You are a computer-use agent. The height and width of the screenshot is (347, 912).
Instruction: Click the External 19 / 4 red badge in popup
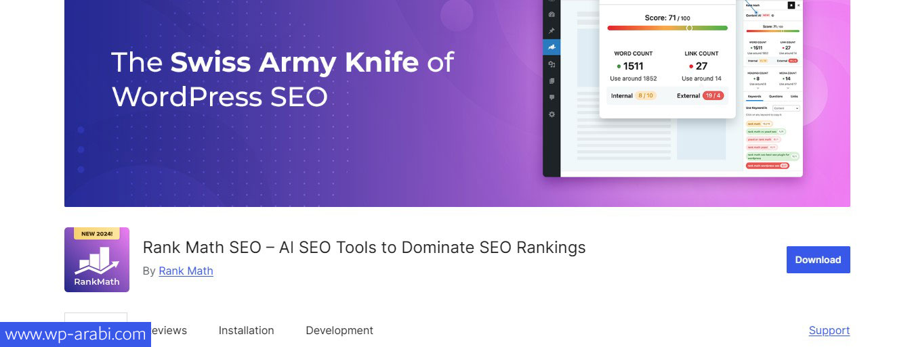[713, 96]
